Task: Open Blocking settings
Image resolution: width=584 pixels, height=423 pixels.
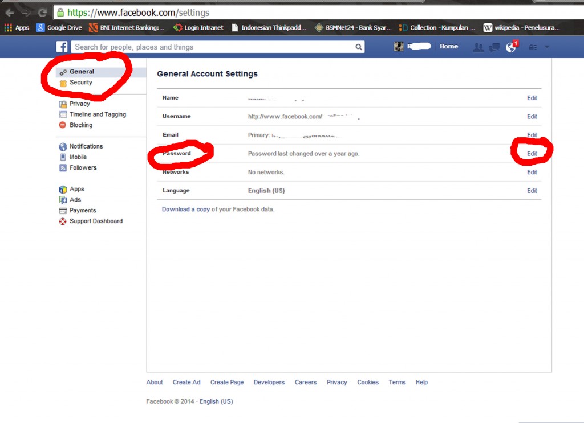Action: coord(81,125)
